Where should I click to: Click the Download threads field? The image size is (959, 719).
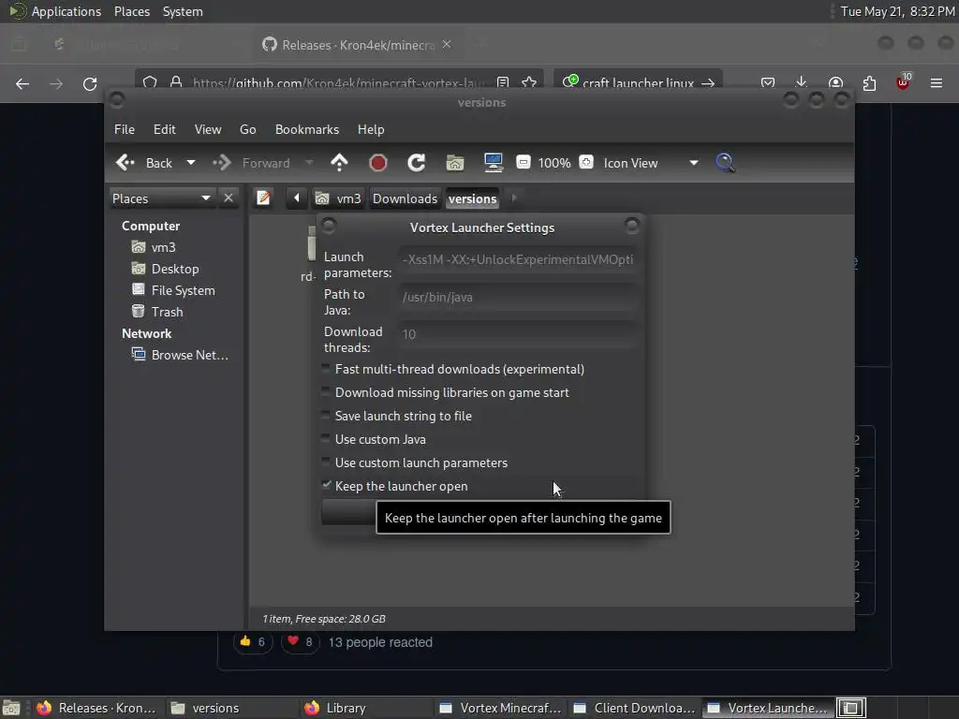click(517, 334)
